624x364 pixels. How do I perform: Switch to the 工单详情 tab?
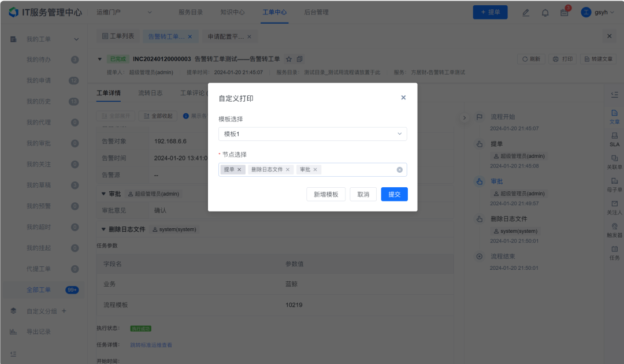(108, 93)
